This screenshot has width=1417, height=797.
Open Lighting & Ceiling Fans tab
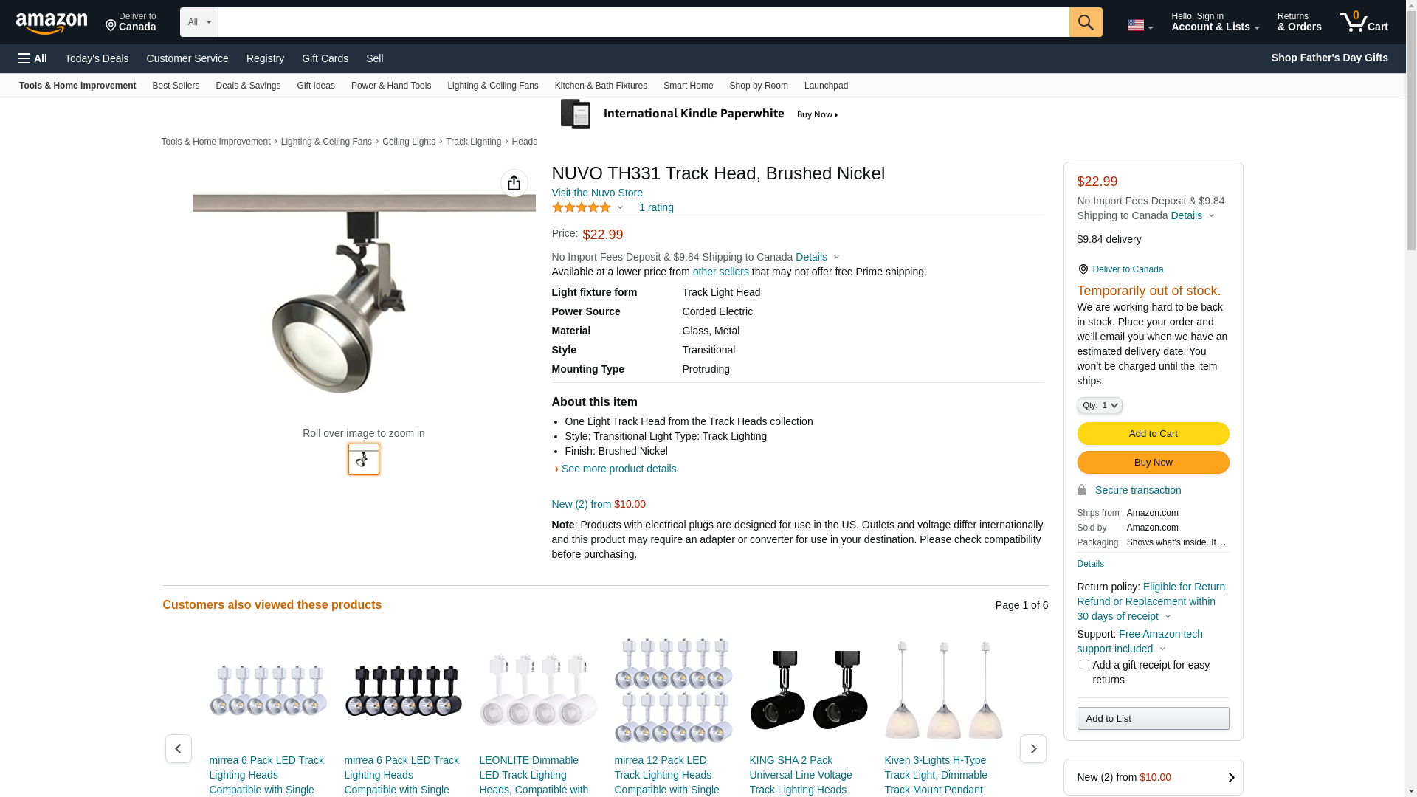click(493, 86)
